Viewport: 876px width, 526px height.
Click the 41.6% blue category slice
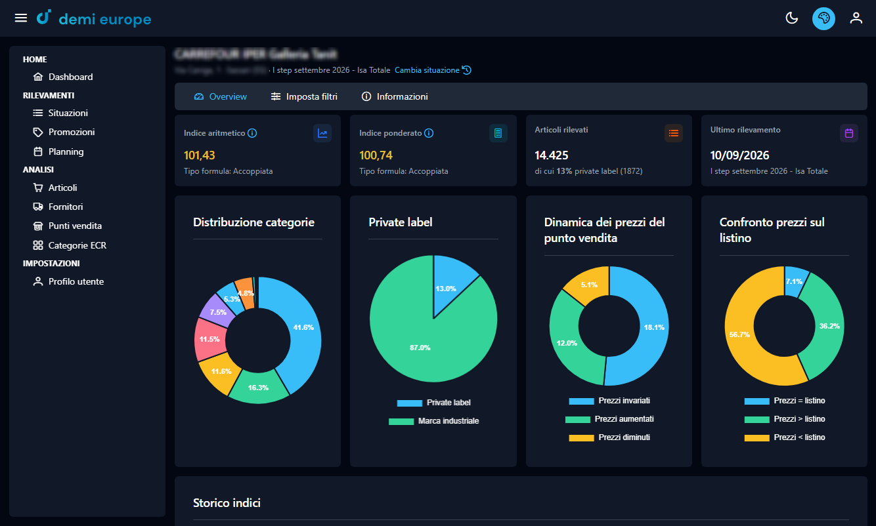(304, 327)
